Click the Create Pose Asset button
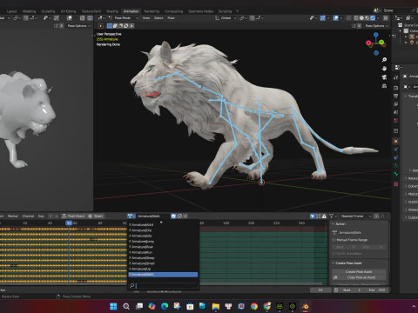Screen dimensions: 418x313 359,272
